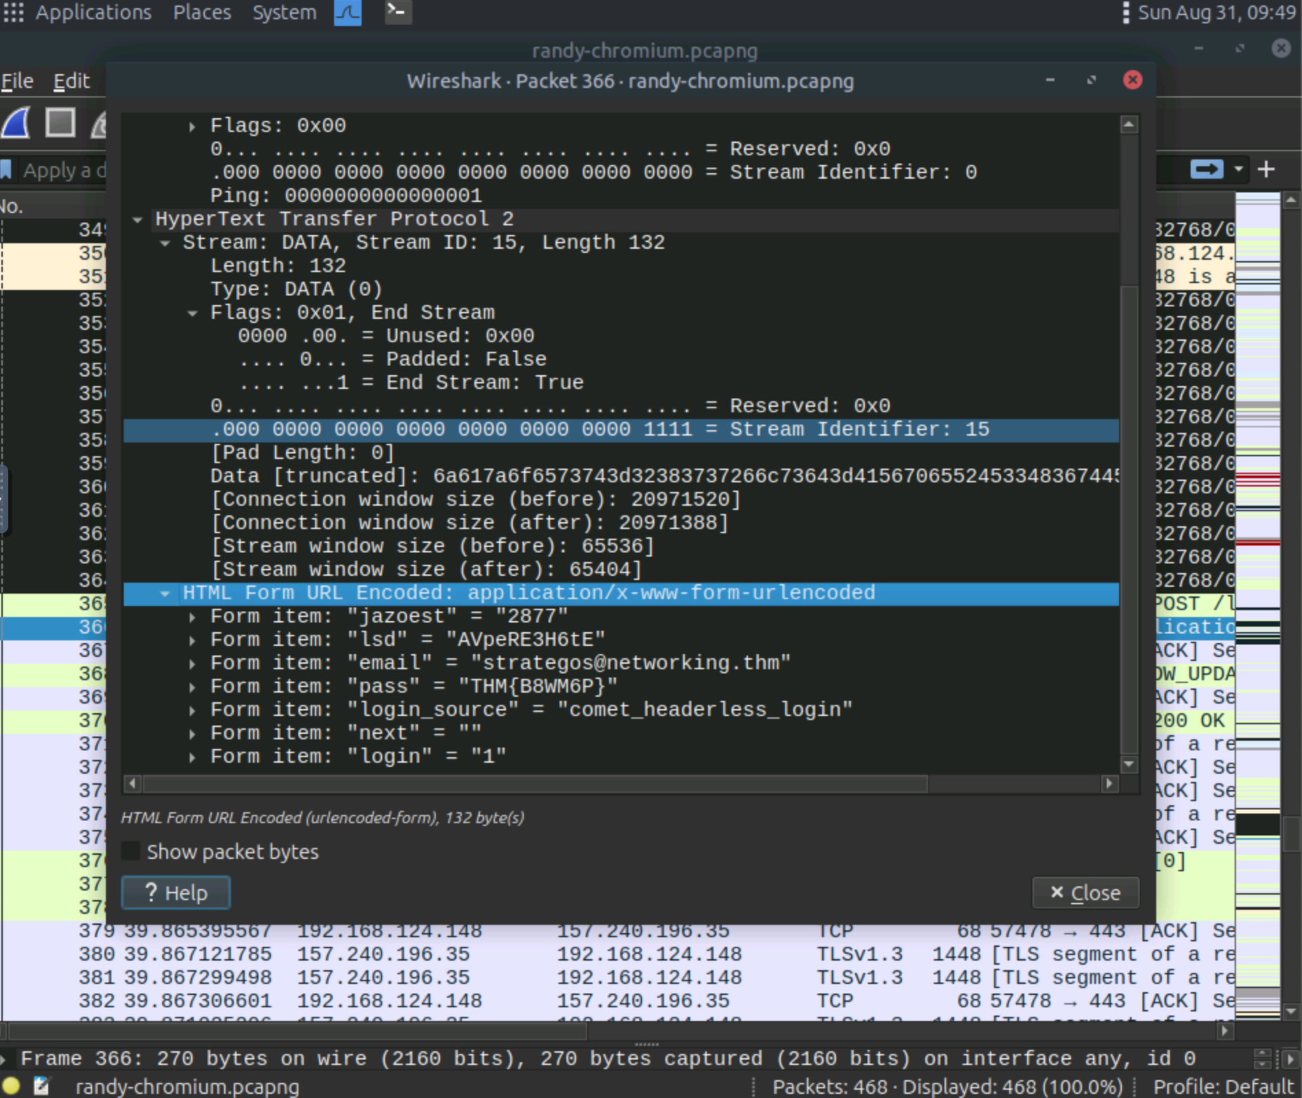Screen dimensions: 1302x1098
Task: Click the Packets: 468 status bar text
Action: coord(947,1086)
